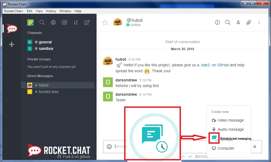Click the Channels section header
271x162 pixels.
(35, 33)
